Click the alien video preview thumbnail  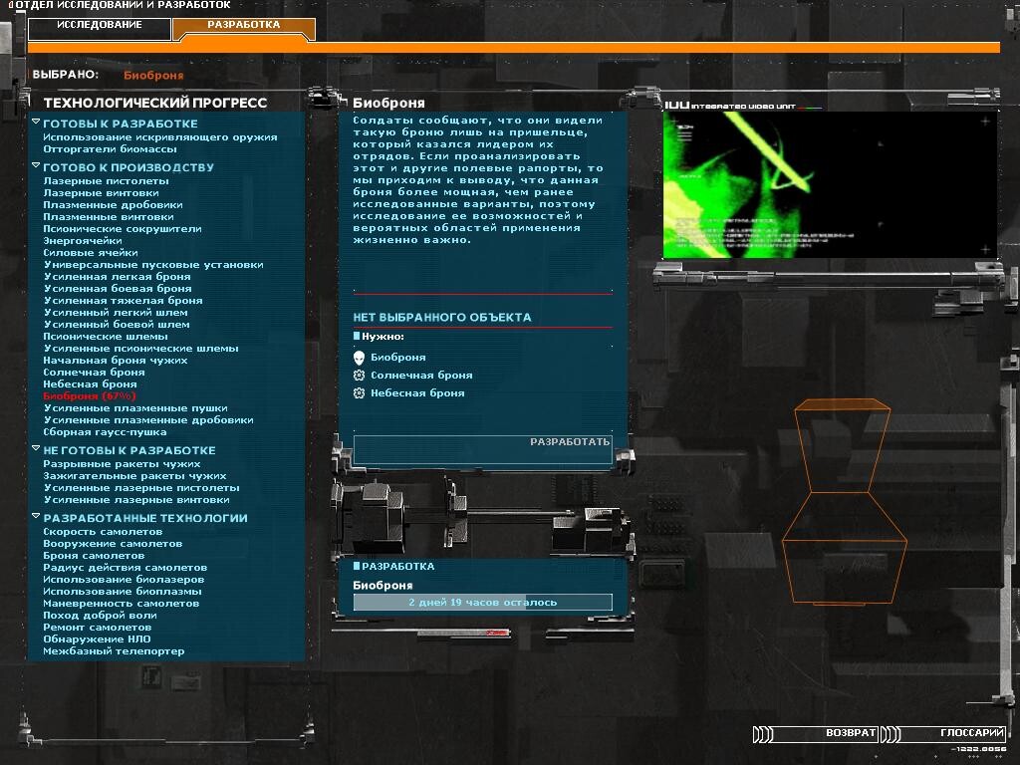coord(830,184)
